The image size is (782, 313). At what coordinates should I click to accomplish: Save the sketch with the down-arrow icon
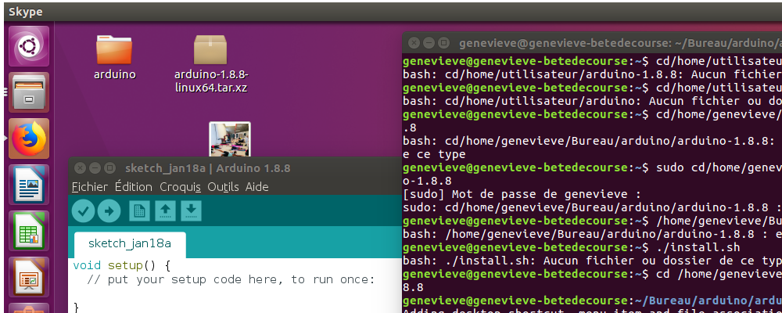(x=191, y=210)
